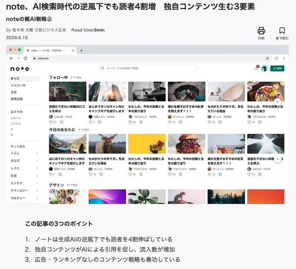Open a new browser tab with plus
Screen dimensions: 296x269
(x=81, y=51)
